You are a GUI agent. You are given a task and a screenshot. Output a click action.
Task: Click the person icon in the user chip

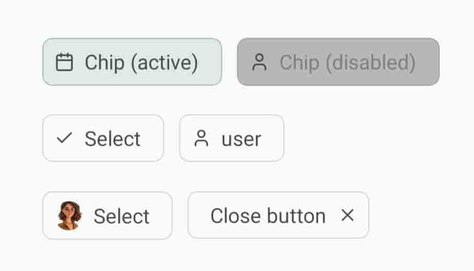tap(201, 139)
